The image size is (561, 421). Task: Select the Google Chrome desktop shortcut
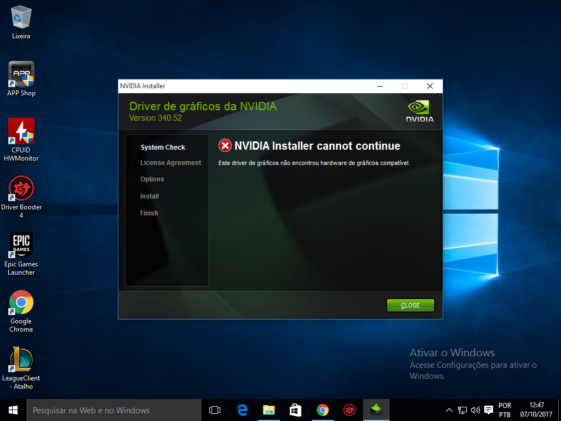click(x=21, y=311)
